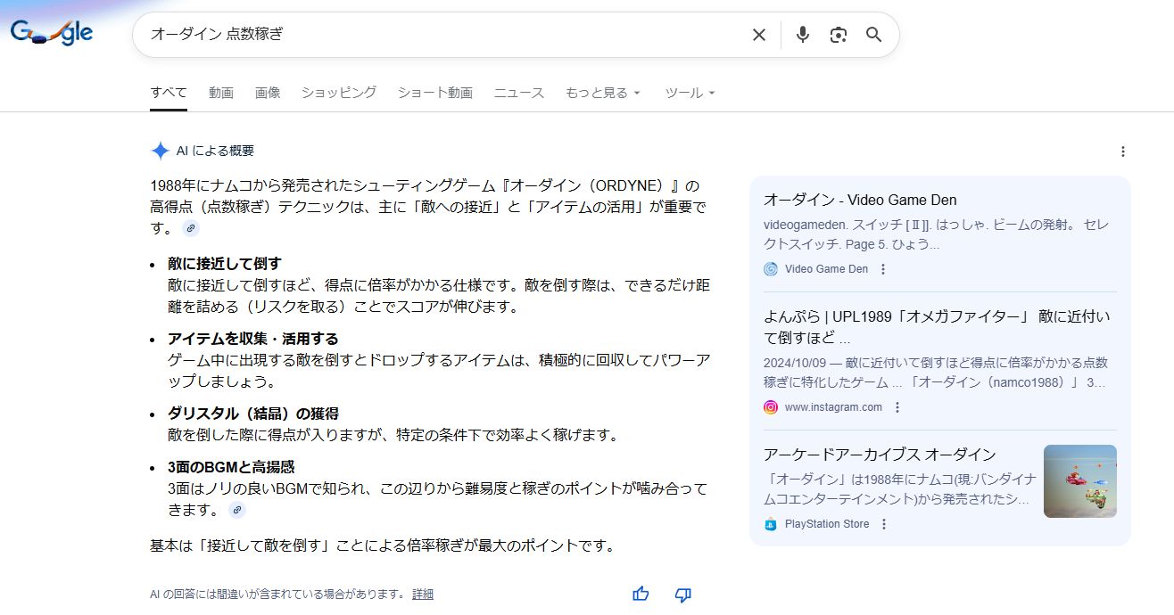Image resolution: width=1174 pixels, height=615 pixels.
Task: Open more options for www.instagram.com source
Action: (x=897, y=407)
